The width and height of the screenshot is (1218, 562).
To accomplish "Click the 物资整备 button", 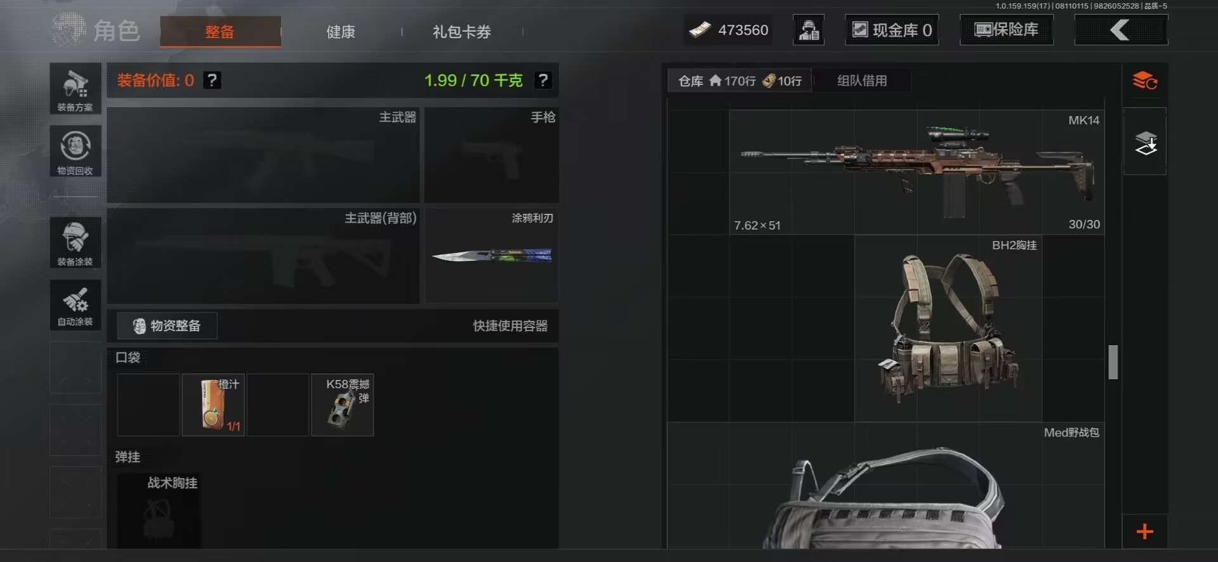I will pyautogui.click(x=167, y=325).
